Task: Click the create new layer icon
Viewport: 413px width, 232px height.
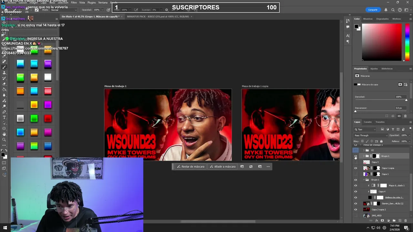Action: 400,221
